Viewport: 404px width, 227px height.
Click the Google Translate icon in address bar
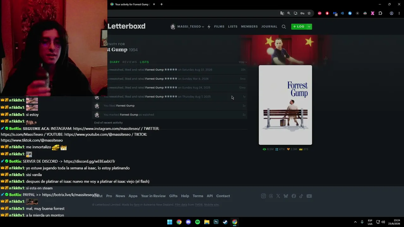coord(282,13)
